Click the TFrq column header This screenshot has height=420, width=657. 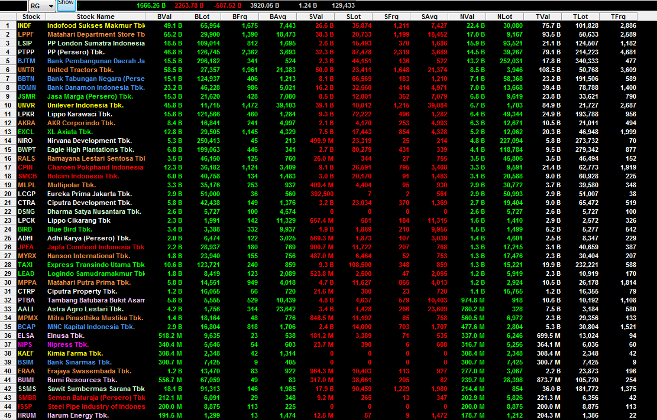pos(618,17)
